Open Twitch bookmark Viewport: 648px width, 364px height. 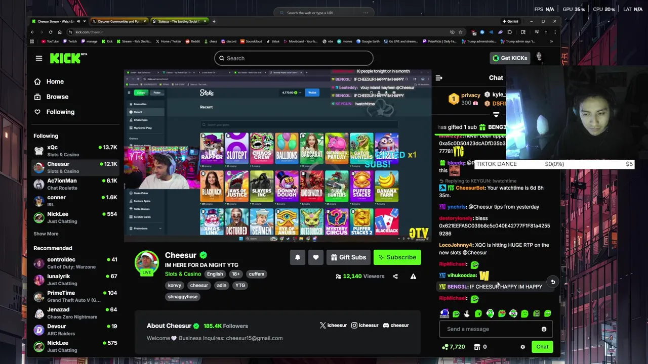(x=70, y=41)
